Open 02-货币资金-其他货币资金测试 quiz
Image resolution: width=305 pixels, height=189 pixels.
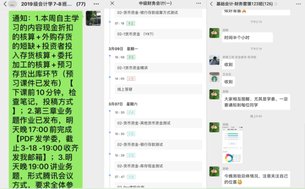click(x=158, y=123)
